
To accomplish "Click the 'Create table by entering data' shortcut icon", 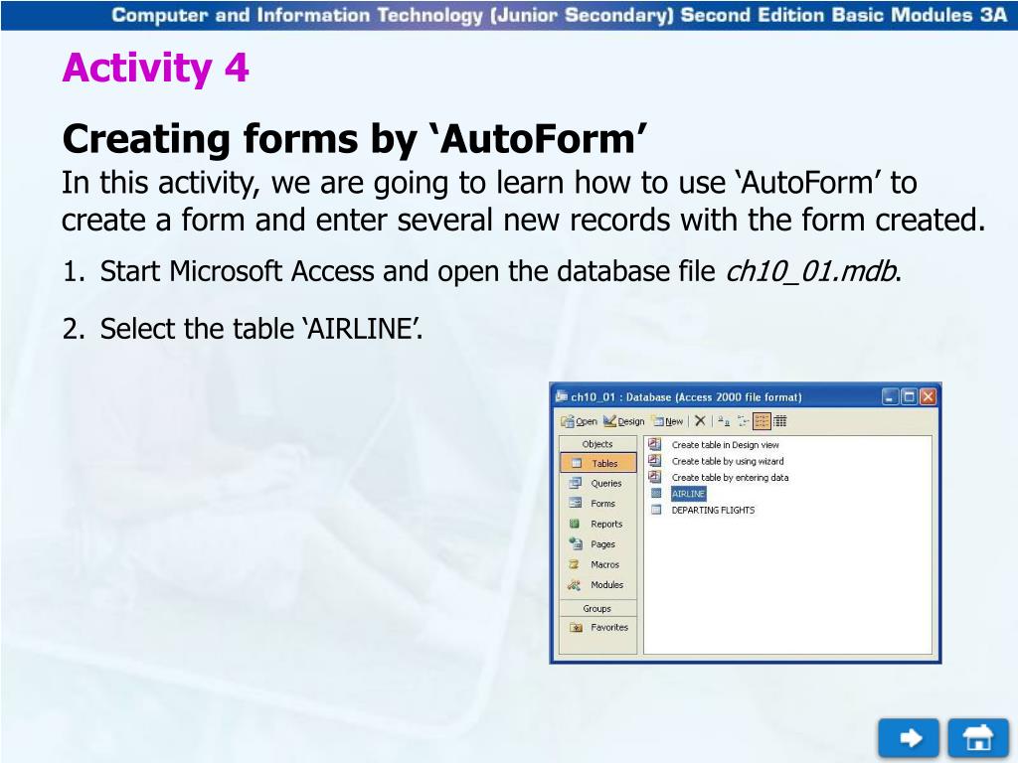I will (655, 477).
